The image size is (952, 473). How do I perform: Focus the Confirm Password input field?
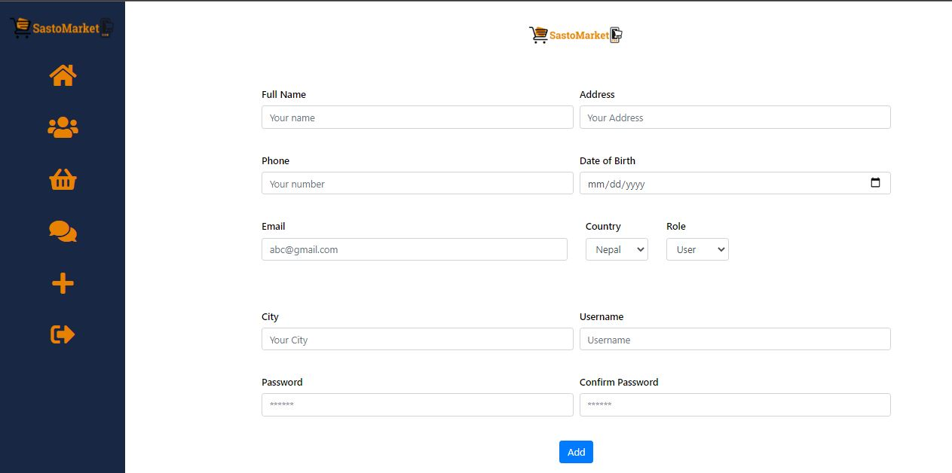pyautogui.click(x=735, y=404)
